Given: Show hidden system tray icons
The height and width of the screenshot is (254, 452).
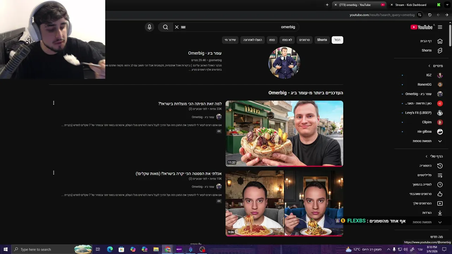Looking at the screenshot, I should point(388,249).
